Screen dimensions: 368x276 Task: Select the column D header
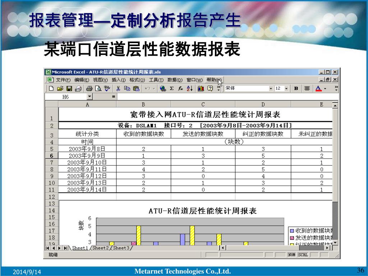(263, 105)
